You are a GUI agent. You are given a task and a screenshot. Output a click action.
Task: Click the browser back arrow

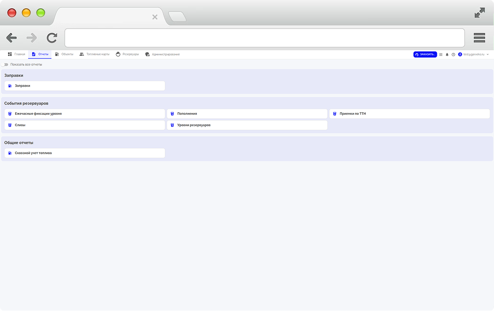[x=12, y=38]
